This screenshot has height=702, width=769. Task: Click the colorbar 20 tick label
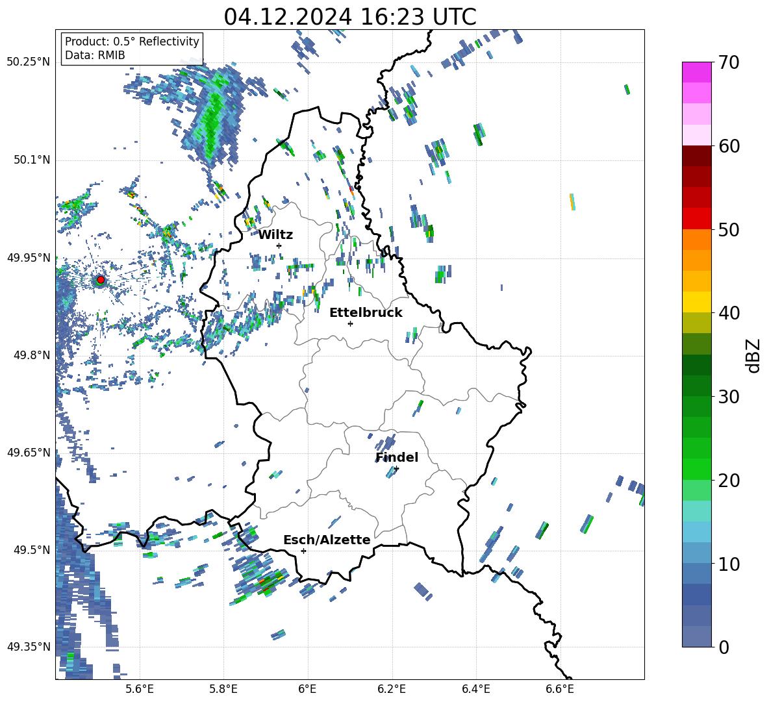coord(729,480)
